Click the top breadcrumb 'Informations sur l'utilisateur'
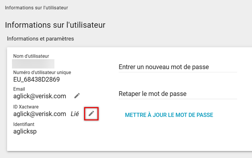This screenshot has width=252, height=158. 37,7
